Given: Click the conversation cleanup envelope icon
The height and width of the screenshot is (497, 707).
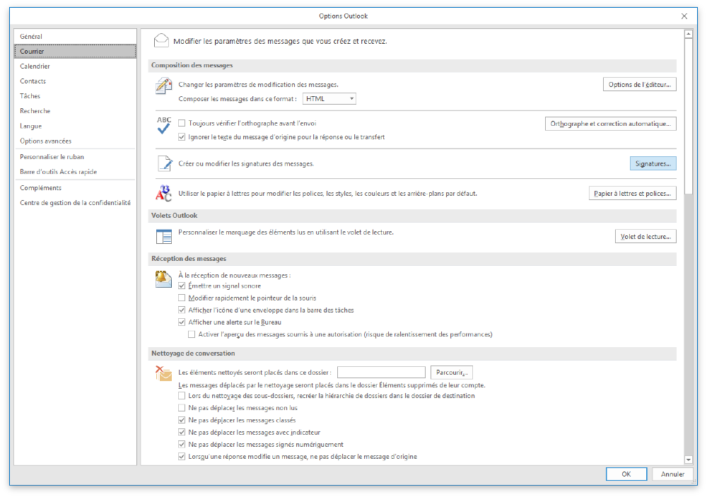Looking at the screenshot, I should pos(163,373).
